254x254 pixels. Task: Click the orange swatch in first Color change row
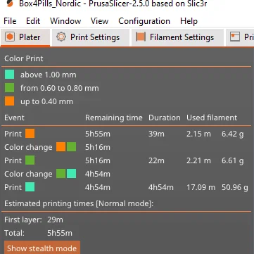pyautogui.click(x=61, y=147)
